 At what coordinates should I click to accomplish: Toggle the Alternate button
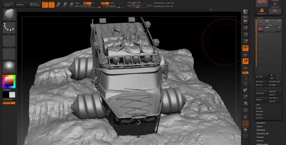9,103
